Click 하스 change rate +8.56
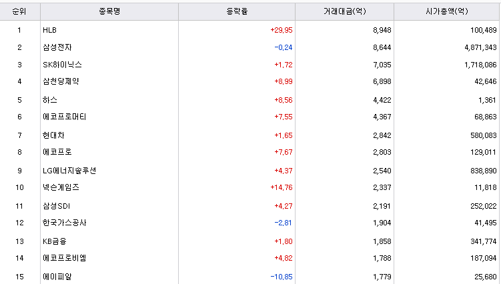This screenshot has width=501, height=284. coord(284,100)
